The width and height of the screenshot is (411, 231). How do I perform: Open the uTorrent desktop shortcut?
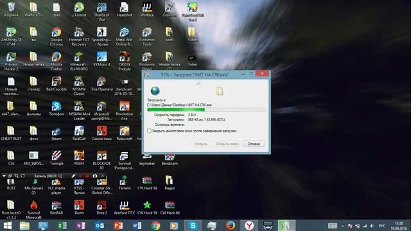[x=79, y=10]
